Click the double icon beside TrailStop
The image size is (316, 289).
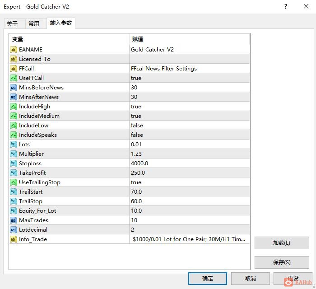pos(13,201)
